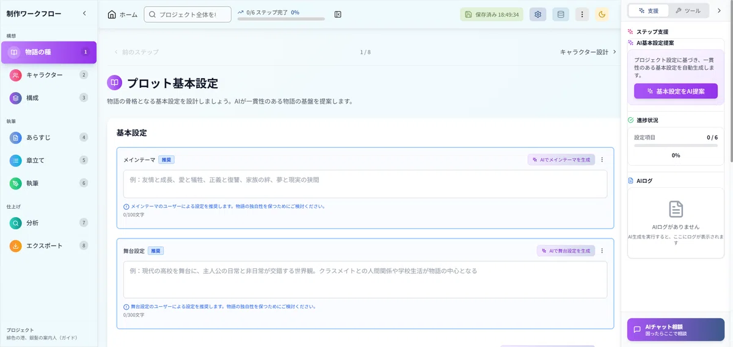
Task: Click the project search field
Action: (x=188, y=14)
